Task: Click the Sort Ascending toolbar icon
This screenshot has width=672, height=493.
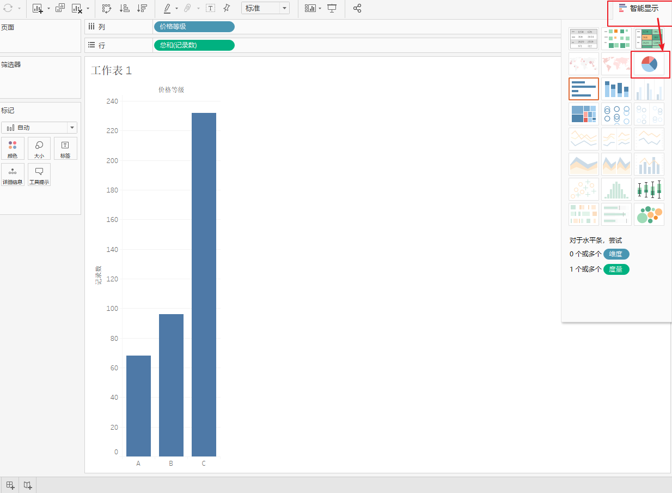Action: coord(124,8)
